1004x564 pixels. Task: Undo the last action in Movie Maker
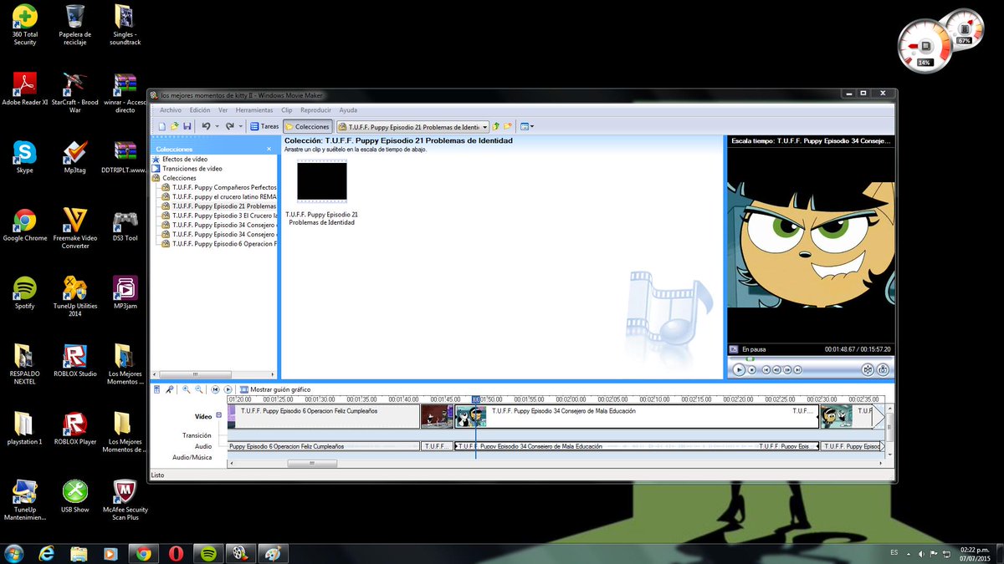[x=206, y=126]
